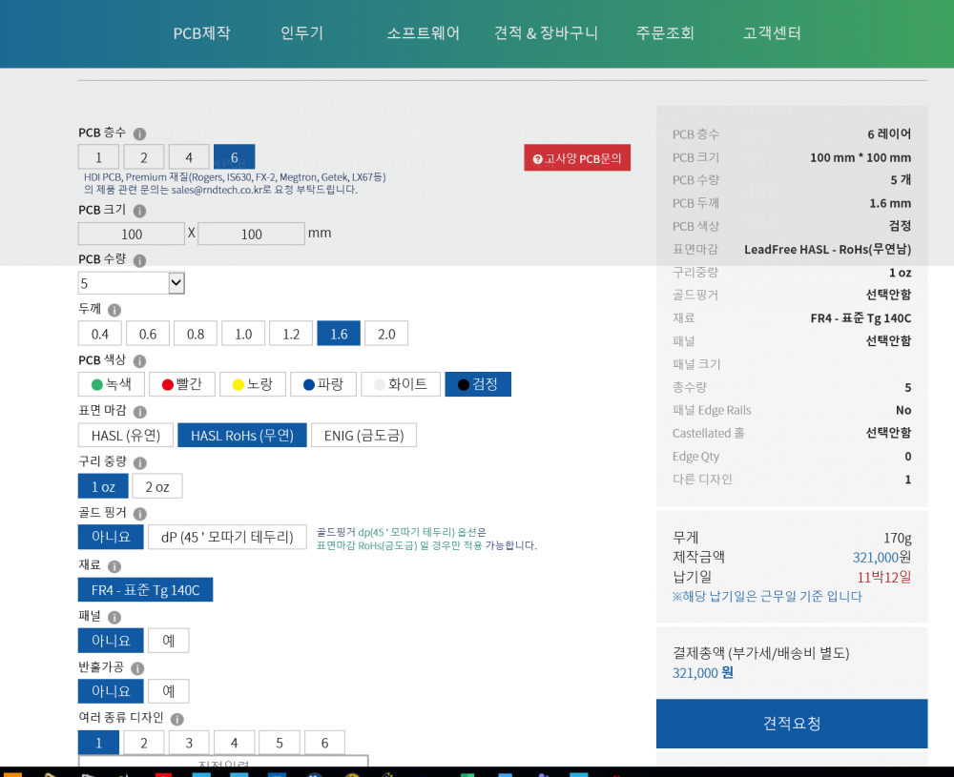Viewport: 954px width, 777px height.
Task: Set panel option to 예
Action: click(x=168, y=641)
